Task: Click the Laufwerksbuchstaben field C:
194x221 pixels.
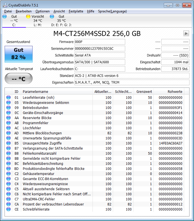Action: point(100,69)
